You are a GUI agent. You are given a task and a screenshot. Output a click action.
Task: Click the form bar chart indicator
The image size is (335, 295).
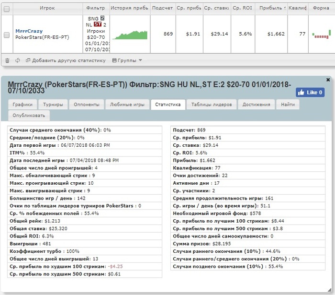(x=321, y=34)
